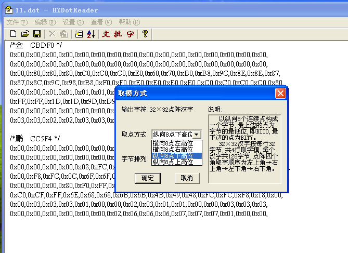The image size is (348, 253).
Task: Click the red 字 toolbar icon
Action: [130, 34]
